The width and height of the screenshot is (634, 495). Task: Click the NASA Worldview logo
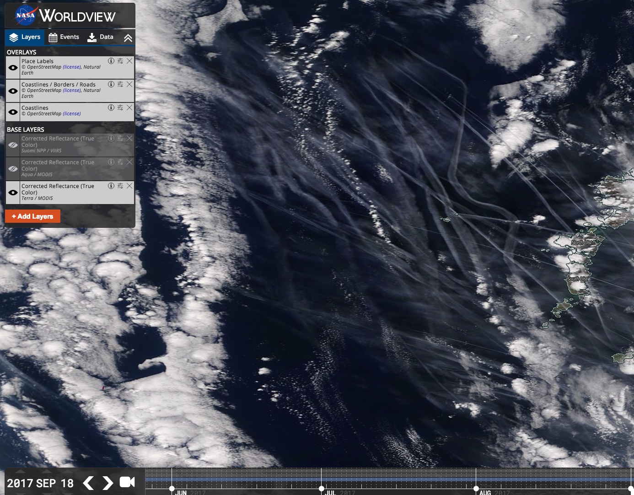[x=65, y=16]
